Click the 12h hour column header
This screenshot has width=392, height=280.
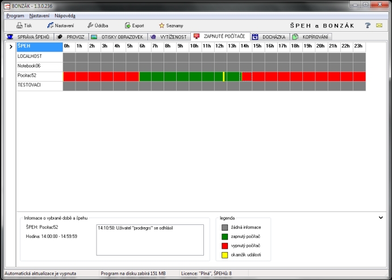click(x=220, y=47)
